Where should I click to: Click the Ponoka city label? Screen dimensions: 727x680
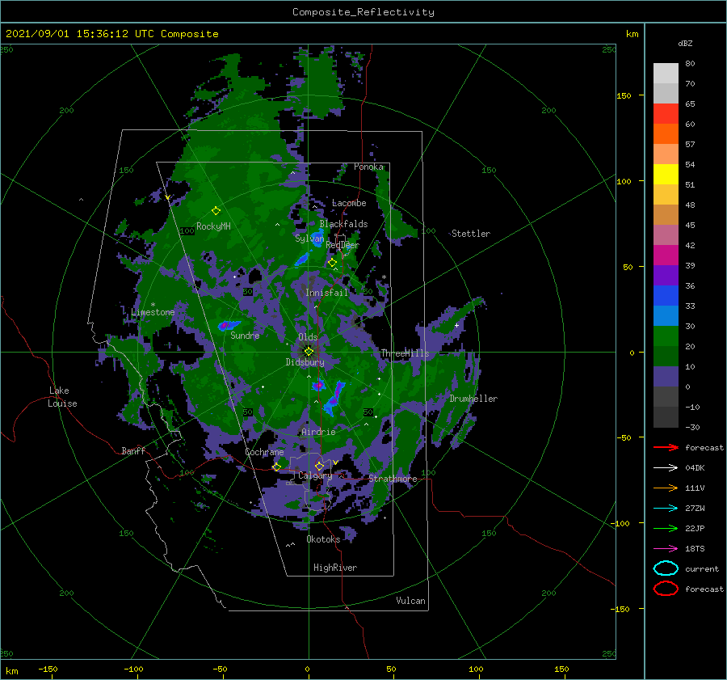click(x=368, y=167)
